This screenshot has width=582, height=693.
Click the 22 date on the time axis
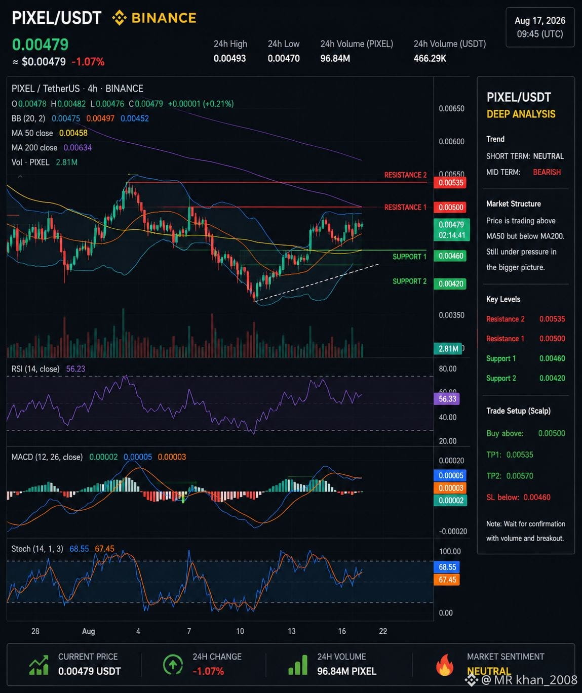[x=383, y=631]
